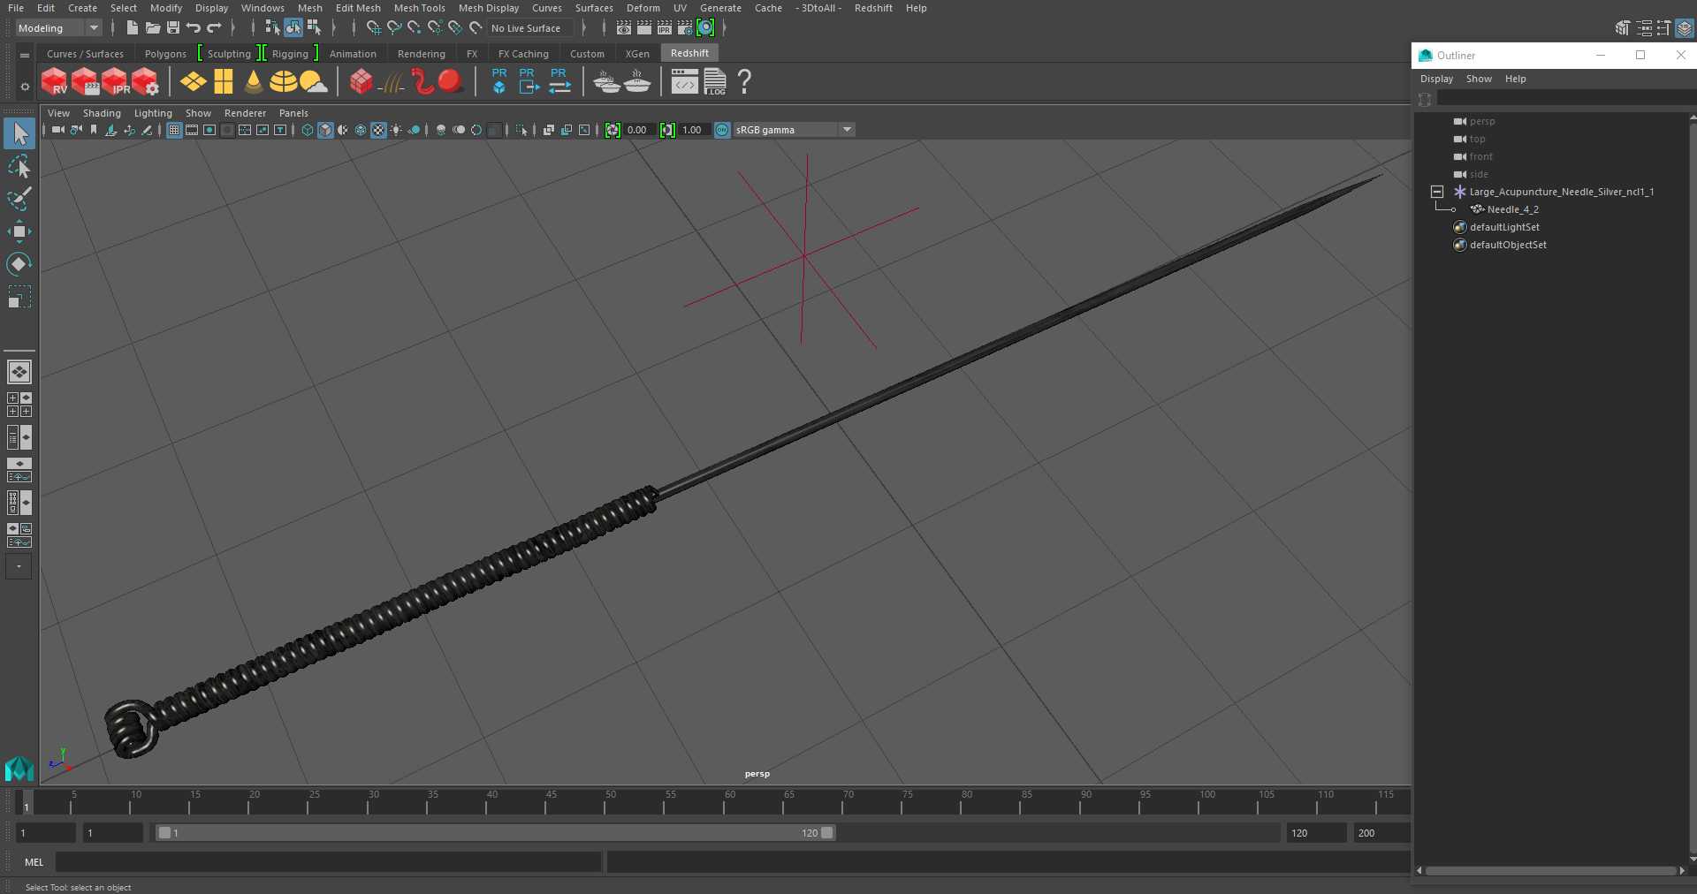Toggle textured display checker icon
This screenshot has height=894, width=1697.
click(378, 130)
